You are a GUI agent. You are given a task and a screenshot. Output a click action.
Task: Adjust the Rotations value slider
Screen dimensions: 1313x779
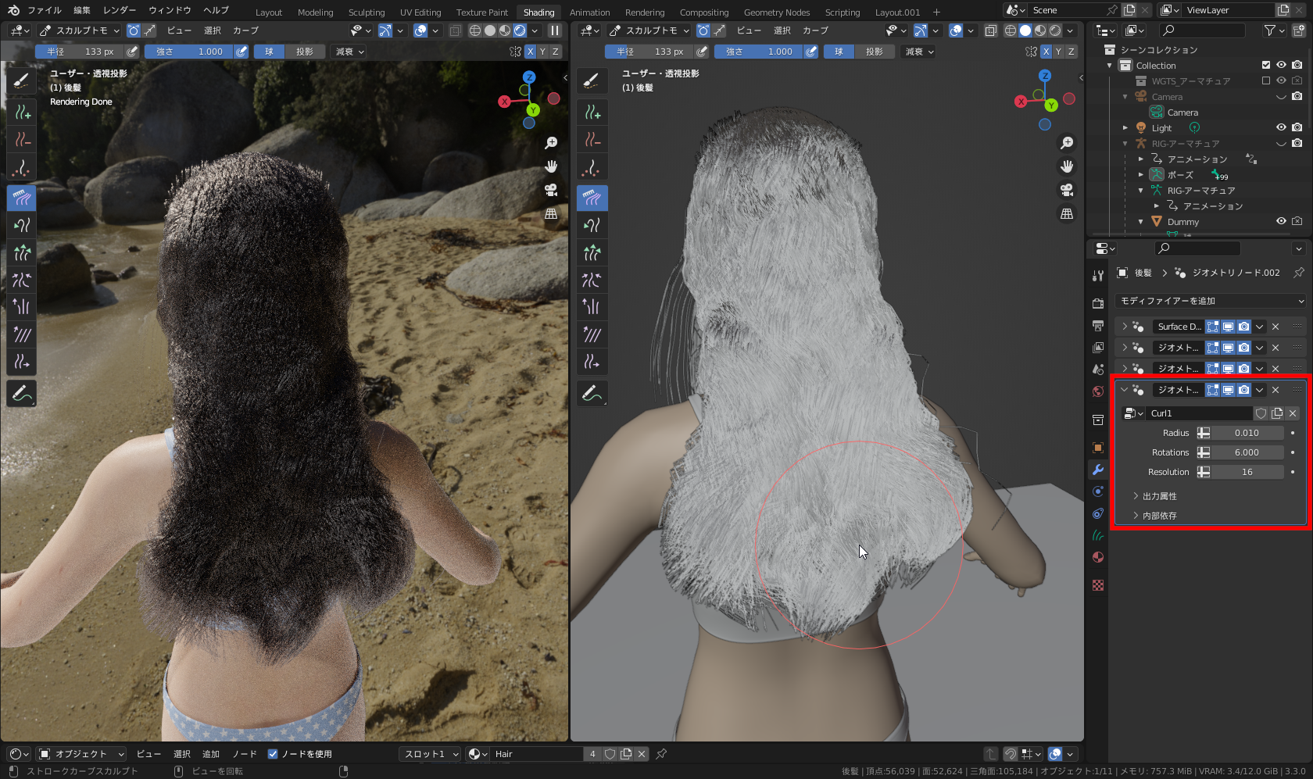coord(1247,452)
